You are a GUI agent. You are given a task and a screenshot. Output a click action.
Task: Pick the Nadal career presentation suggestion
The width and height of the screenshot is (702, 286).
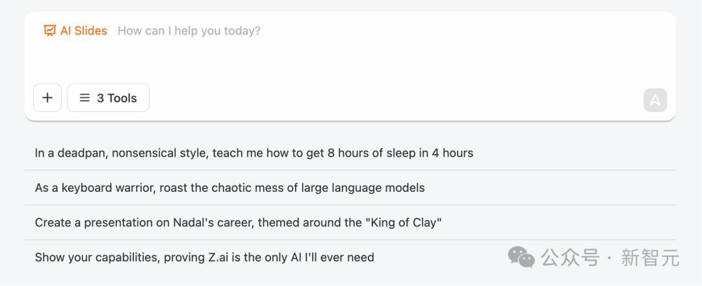(350, 222)
